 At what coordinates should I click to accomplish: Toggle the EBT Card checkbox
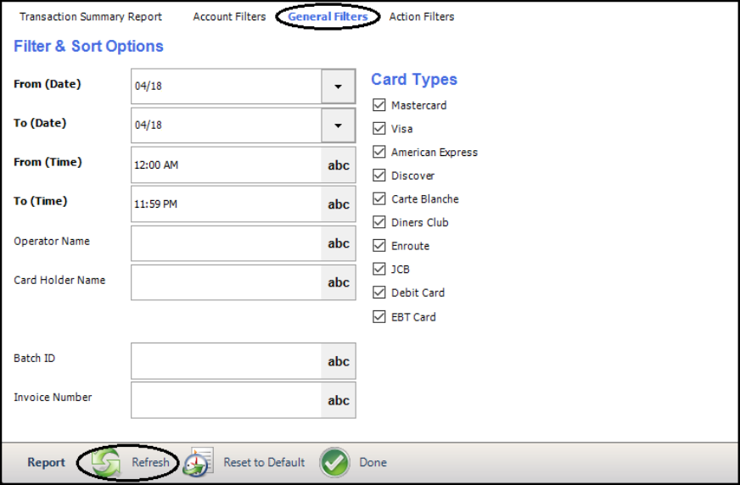[x=379, y=317]
